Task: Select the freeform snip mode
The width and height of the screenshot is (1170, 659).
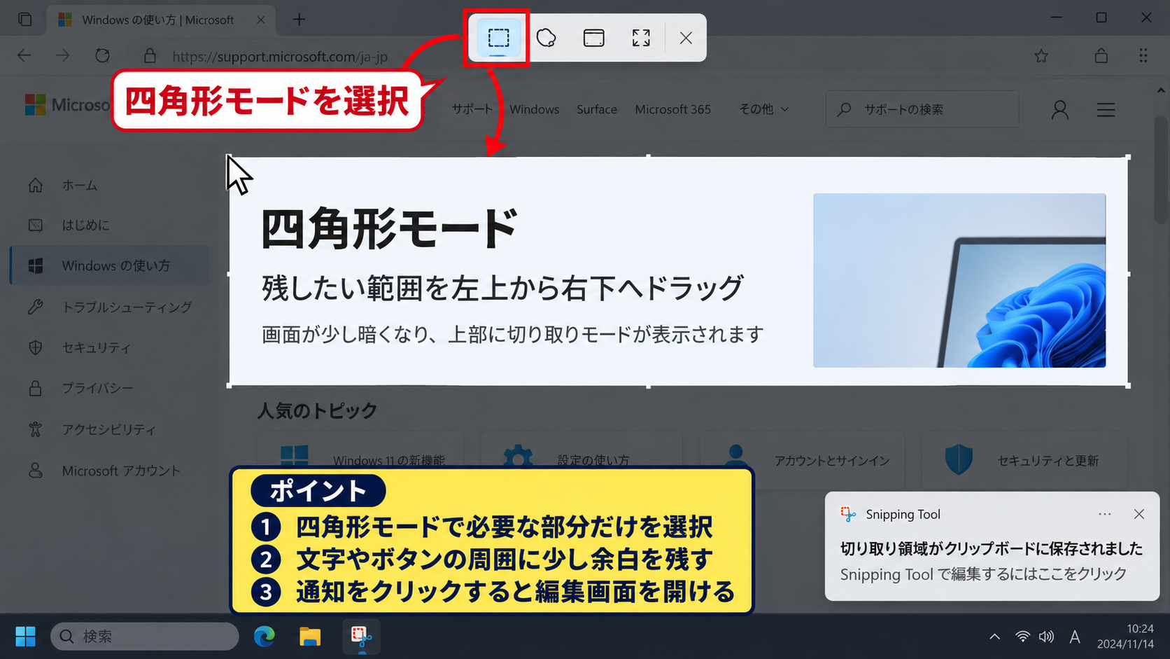Action: click(x=546, y=38)
